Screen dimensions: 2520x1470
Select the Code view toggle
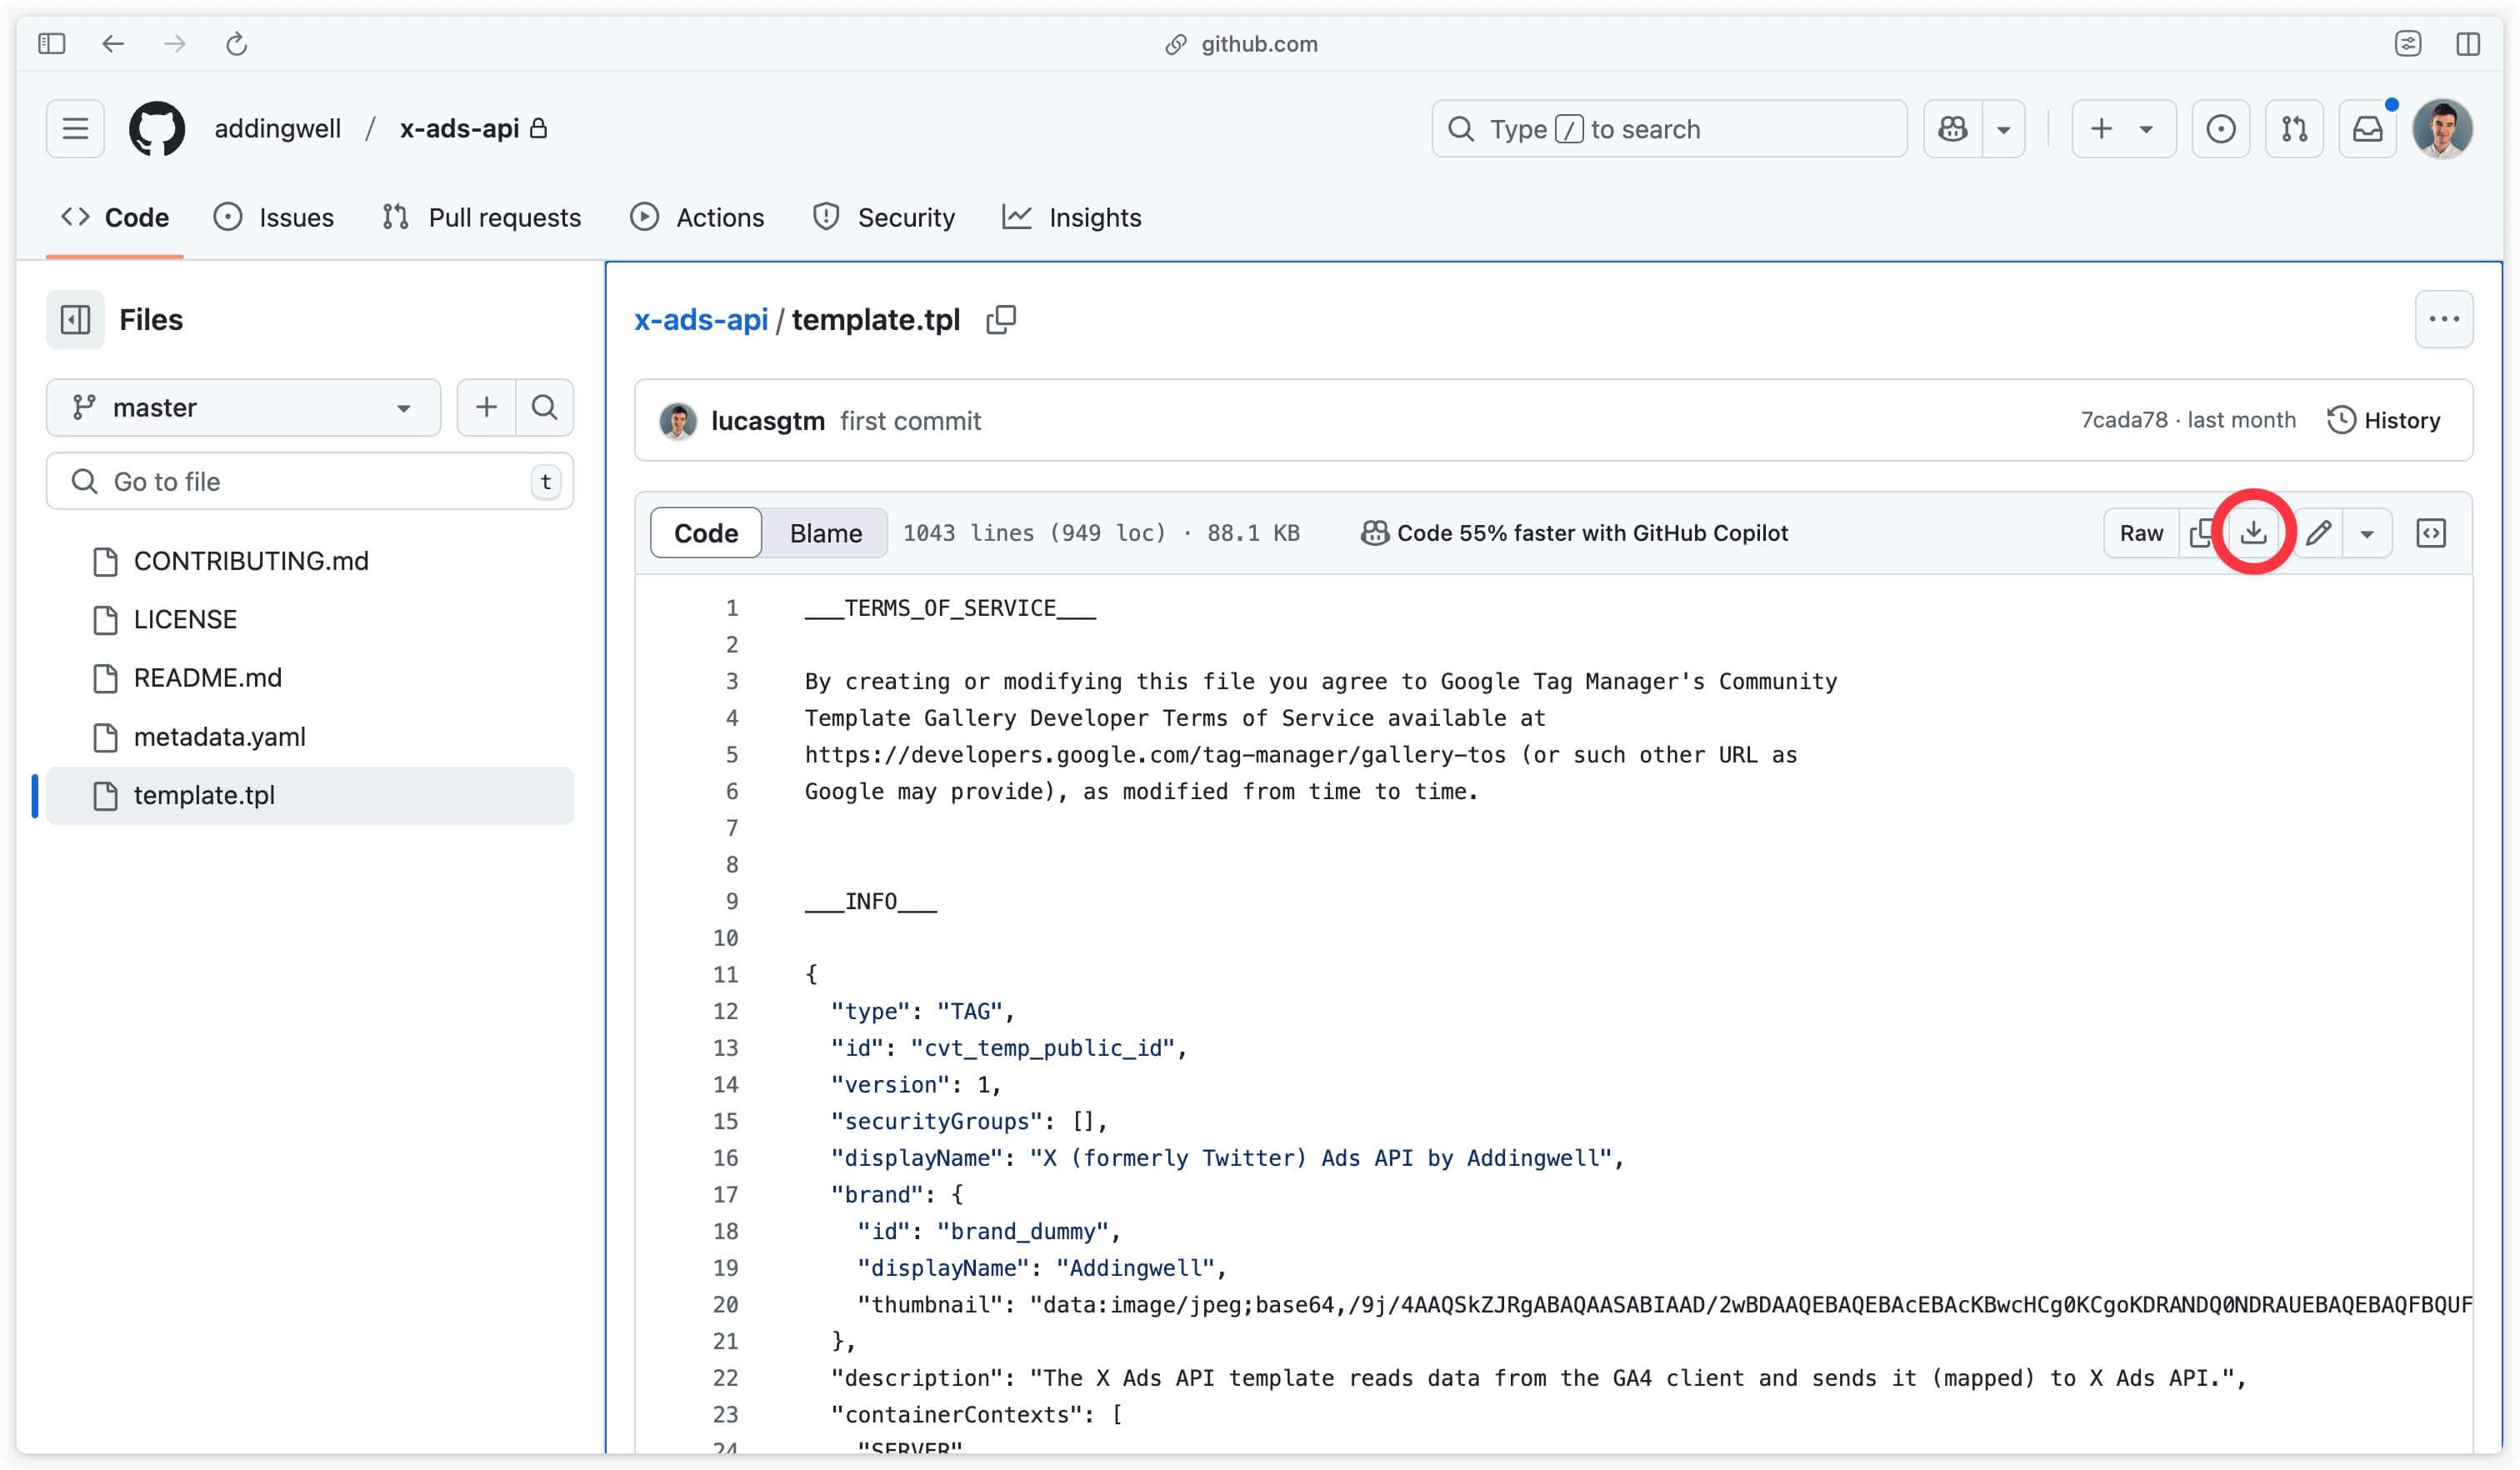pyautogui.click(x=706, y=533)
